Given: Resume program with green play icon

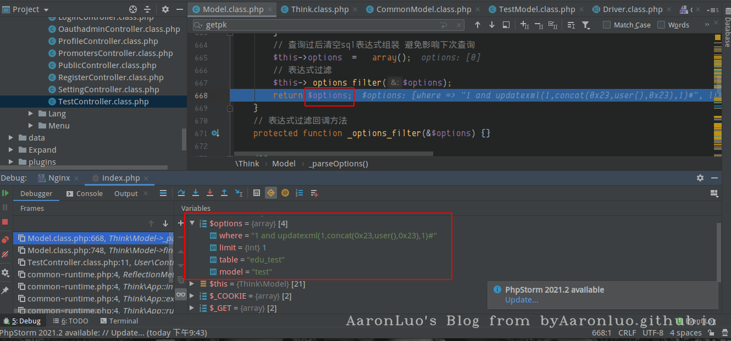Looking at the screenshot, I should click(5, 193).
